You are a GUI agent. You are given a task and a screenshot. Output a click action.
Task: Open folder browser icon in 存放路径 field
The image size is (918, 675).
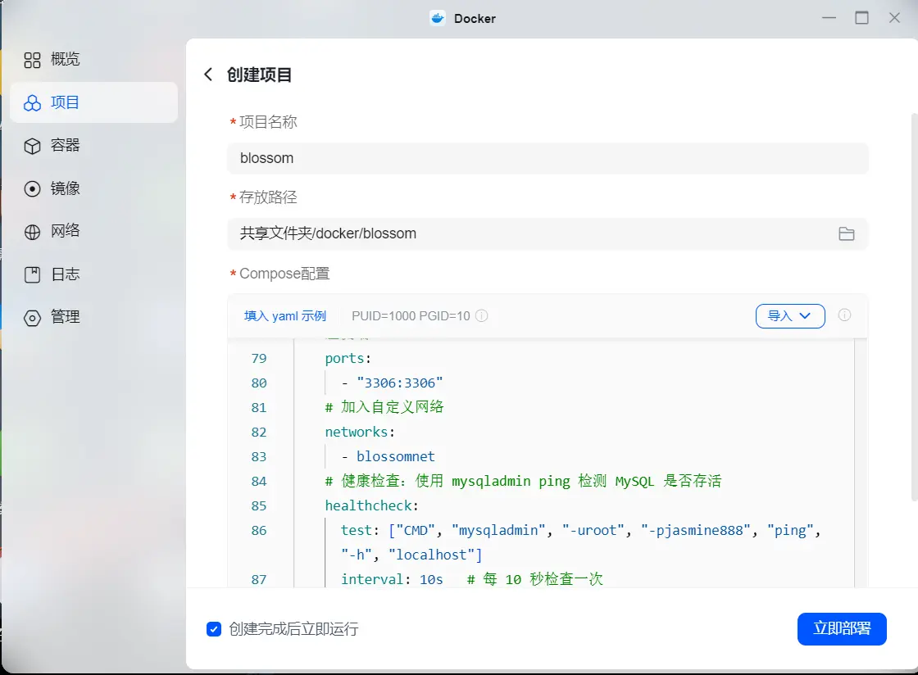[x=846, y=234]
